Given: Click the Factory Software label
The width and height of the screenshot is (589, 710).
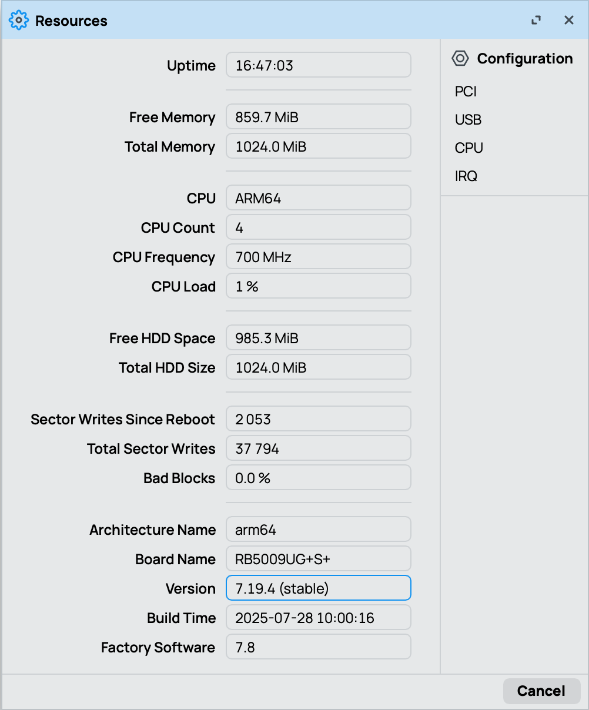Looking at the screenshot, I should 158,647.
